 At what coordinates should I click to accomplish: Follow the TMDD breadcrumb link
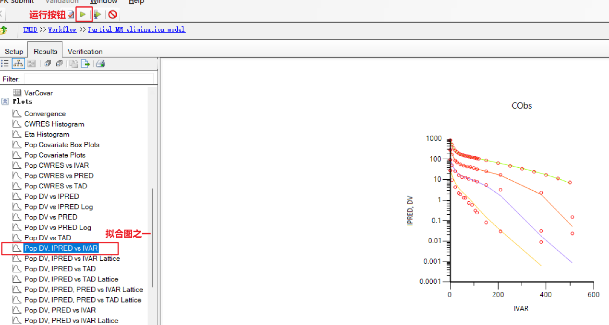click(30, 29)
